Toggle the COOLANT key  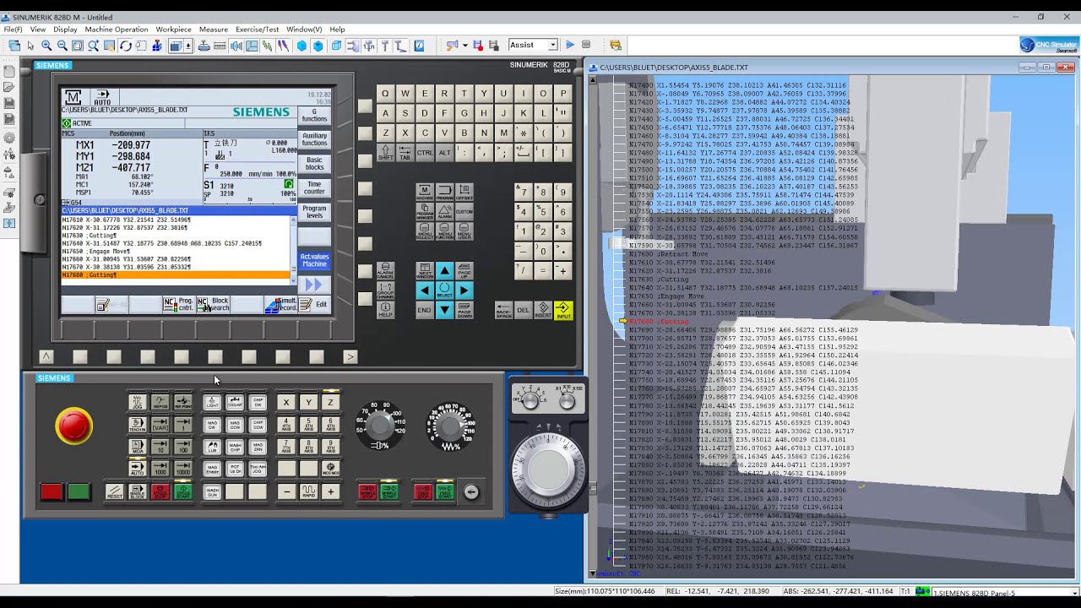tap(235, 402)
